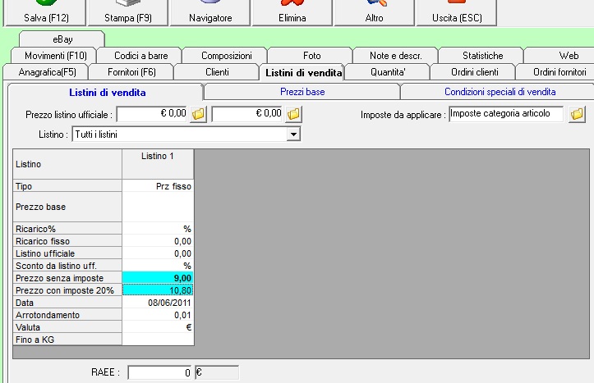Go to the Anagrafica(F5) tab
Image resolution: width=594 pixels, height=383 pixels.
tap(47, 72)
